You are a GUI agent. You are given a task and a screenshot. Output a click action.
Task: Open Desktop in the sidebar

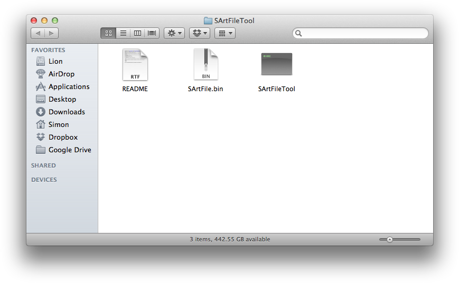62,99
